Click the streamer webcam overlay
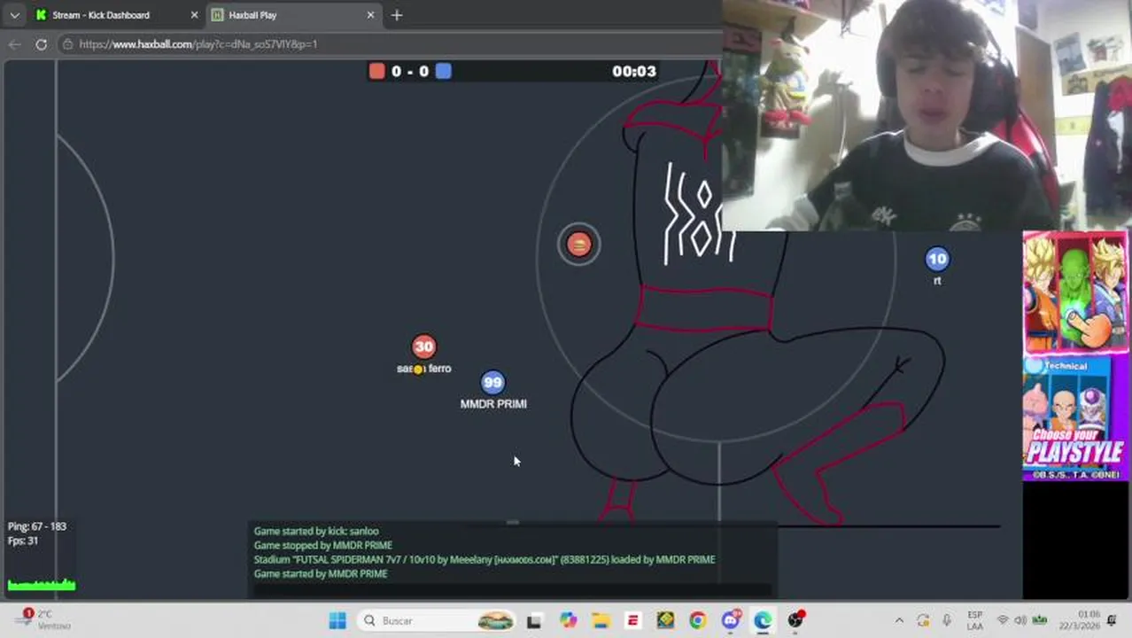This screenshot has height=638, width=1132. pos(927,115)
